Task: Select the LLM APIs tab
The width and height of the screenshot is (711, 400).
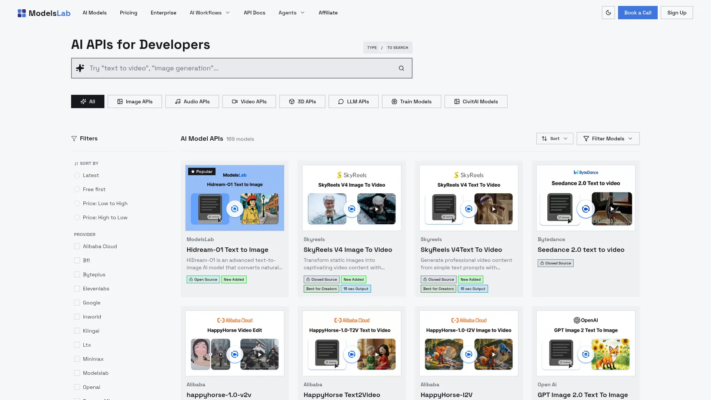Action: pos(354,101)
